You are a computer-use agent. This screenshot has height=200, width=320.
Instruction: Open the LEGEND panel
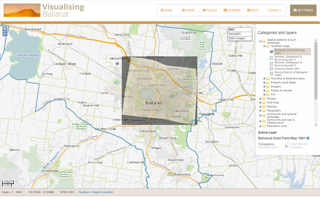(232, 10)
